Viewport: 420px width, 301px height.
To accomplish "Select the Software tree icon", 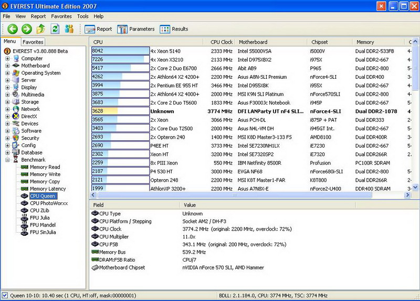I will click(16, 130).
